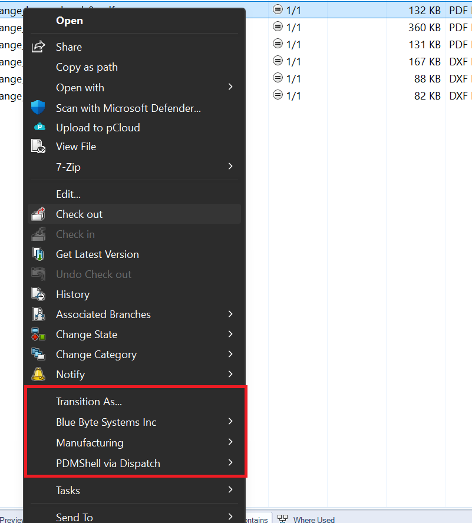Open the 7-Zip menu entry
This screenshot has height=523, width=472.
[x=134, y=167]
